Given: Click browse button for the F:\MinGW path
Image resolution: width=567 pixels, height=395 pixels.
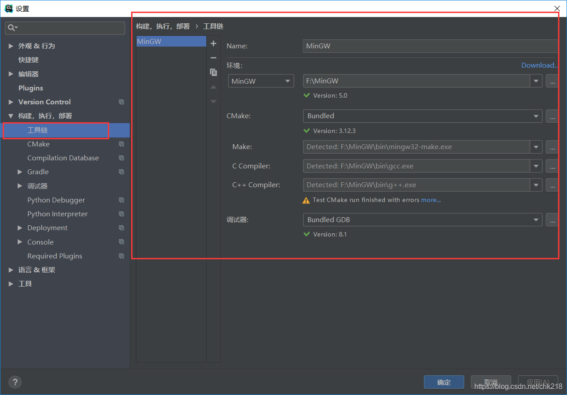Looking at the screenshot, I should 552,81.
